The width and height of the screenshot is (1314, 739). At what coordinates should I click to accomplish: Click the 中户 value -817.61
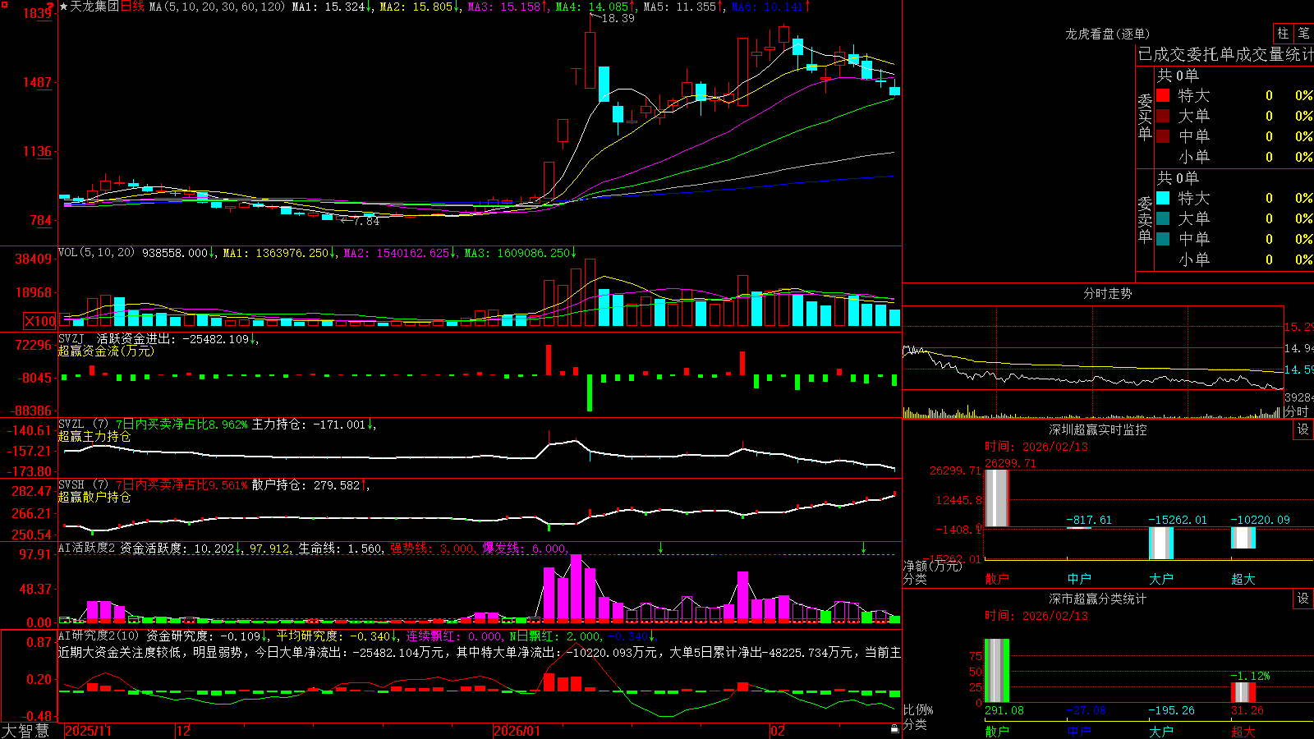(x=1089, y=520)
